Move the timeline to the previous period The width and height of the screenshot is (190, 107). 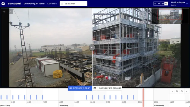point(172,91)
